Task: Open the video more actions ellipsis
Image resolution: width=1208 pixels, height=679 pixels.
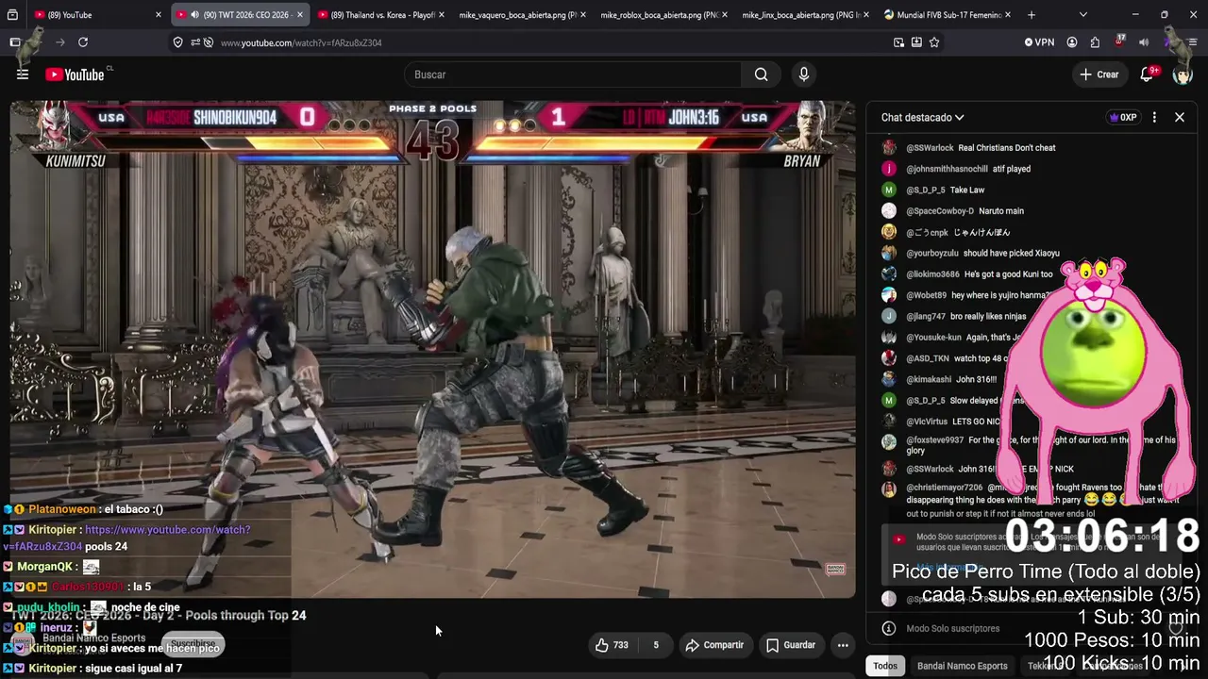Action: click(843, 645)
